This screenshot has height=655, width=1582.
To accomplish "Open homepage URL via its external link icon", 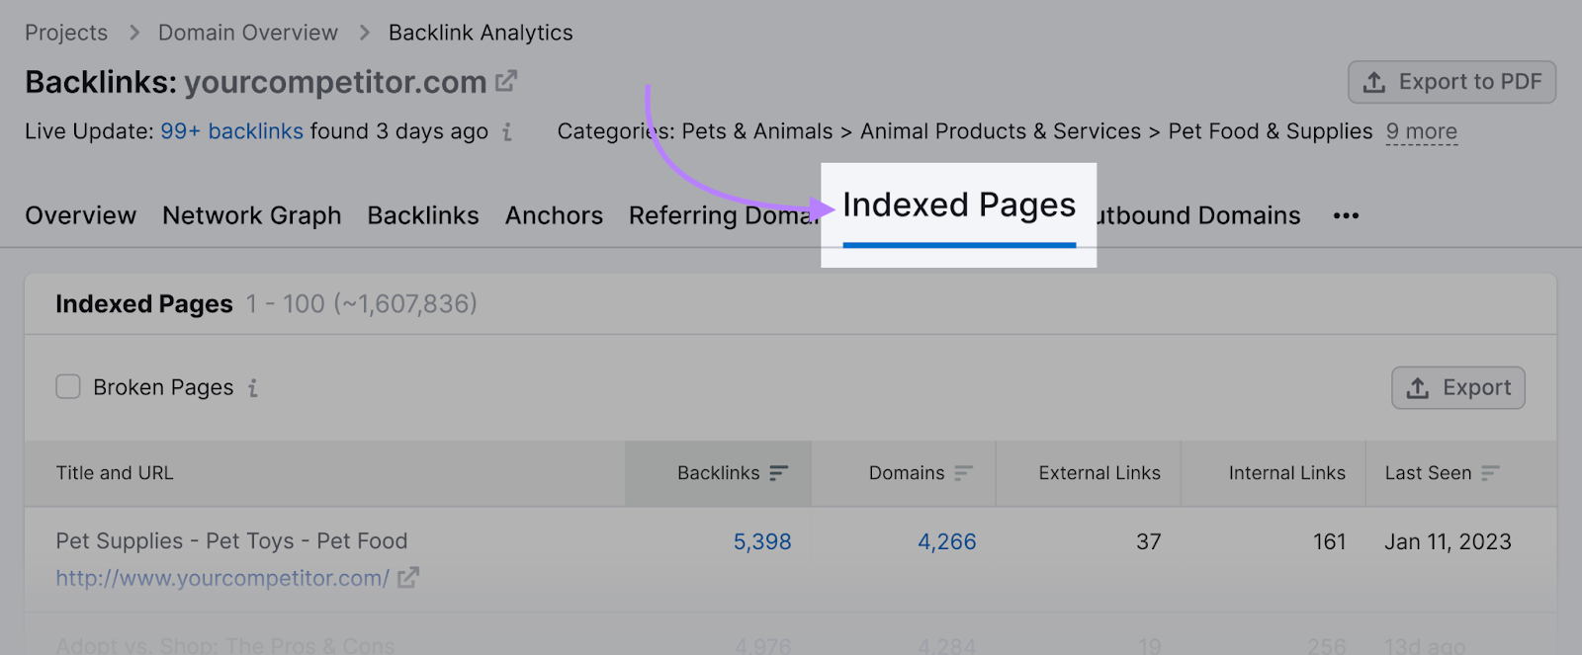I will click(x=407, y=578).
